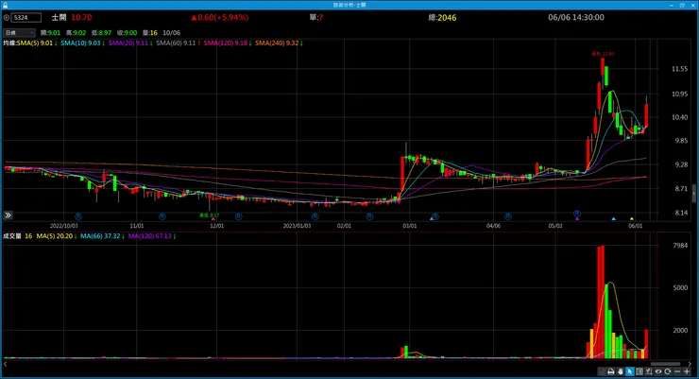
Task: Click the plus zoom-in icon
Action: coord(687,371)
